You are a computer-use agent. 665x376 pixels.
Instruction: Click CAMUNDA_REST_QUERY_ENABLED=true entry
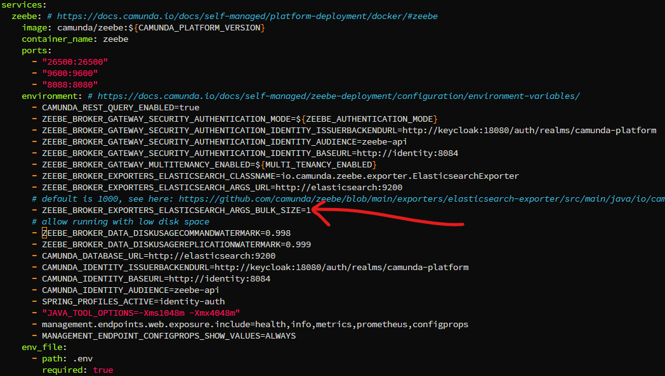coord(121,108)
